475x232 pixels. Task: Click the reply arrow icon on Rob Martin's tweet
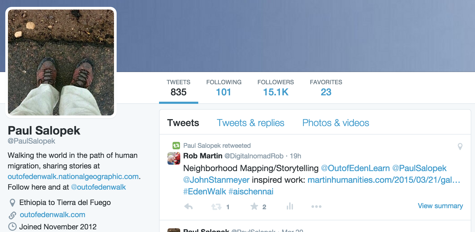(x=188, y=207)
